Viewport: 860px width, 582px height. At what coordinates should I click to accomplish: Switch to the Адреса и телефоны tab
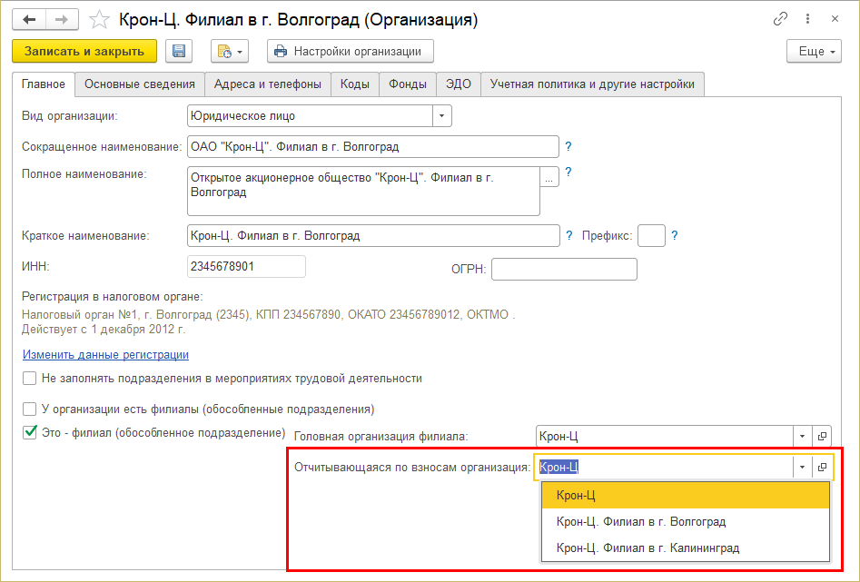267,84
